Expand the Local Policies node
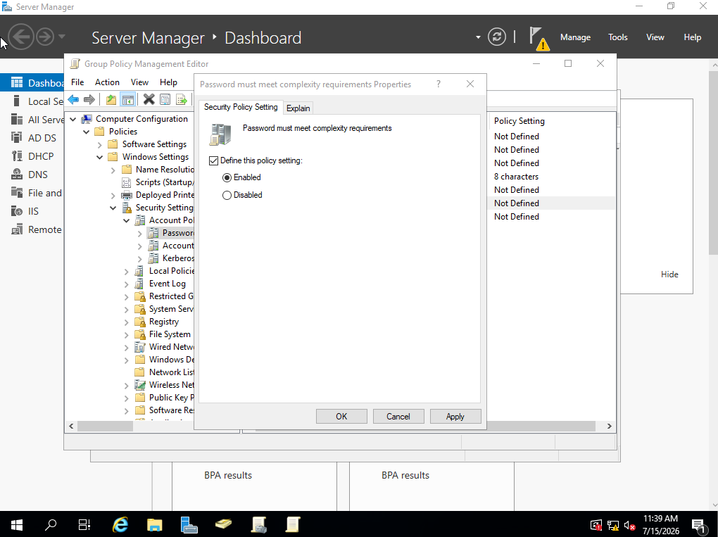Viewport: 718px width, 537px height. point(127,272)
